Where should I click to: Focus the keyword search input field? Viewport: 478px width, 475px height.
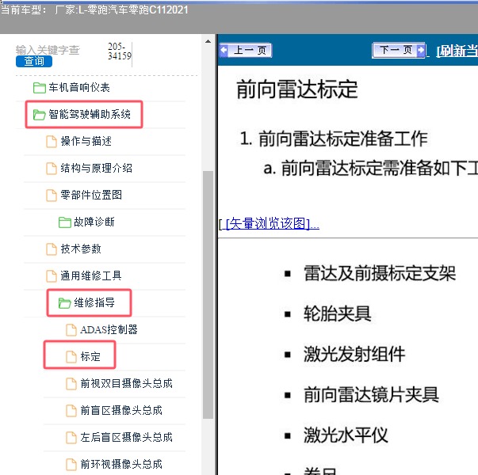tap(48, 50)
